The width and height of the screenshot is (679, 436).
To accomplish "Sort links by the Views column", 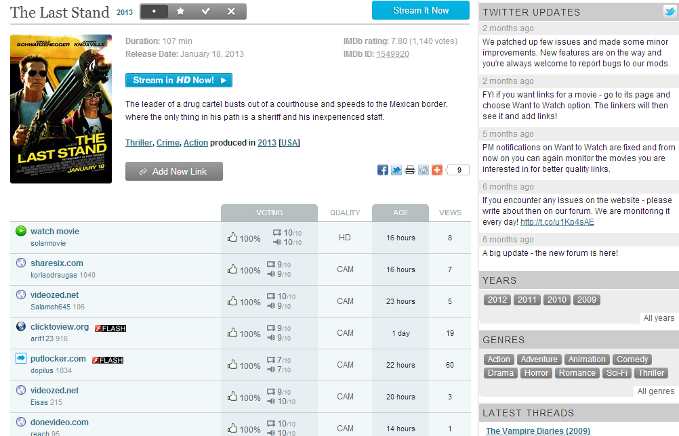I will [x=450, y=213].
